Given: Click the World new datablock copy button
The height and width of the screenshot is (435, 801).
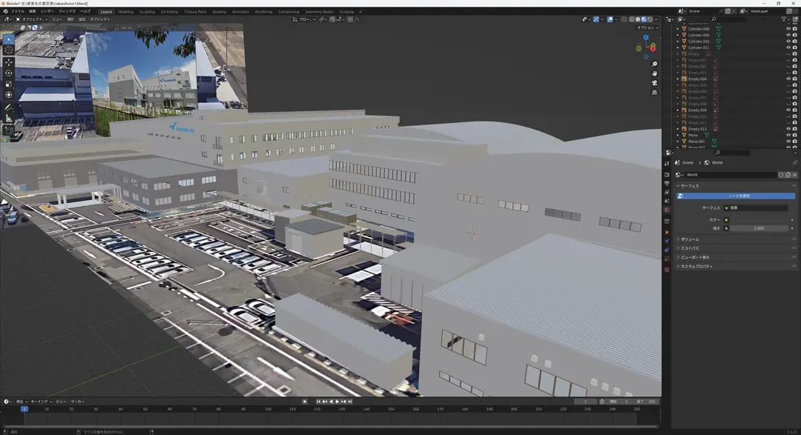Looking at the screenshot, I should [788, 175].
